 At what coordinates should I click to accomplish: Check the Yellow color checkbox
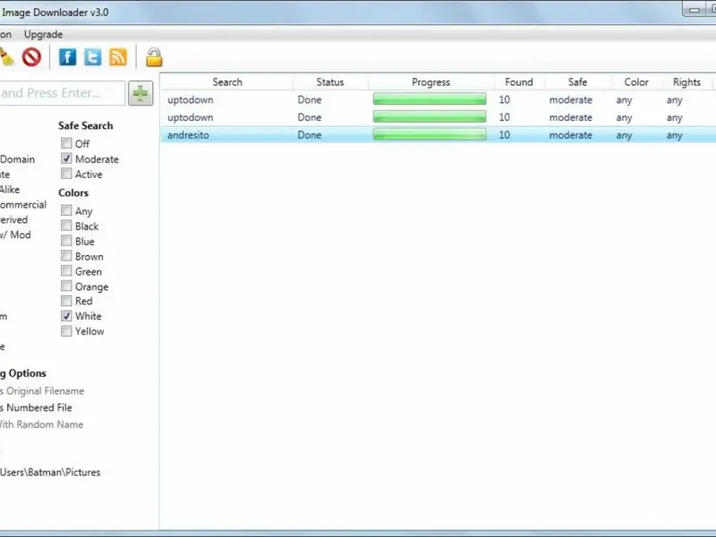[x=66, y=330]
